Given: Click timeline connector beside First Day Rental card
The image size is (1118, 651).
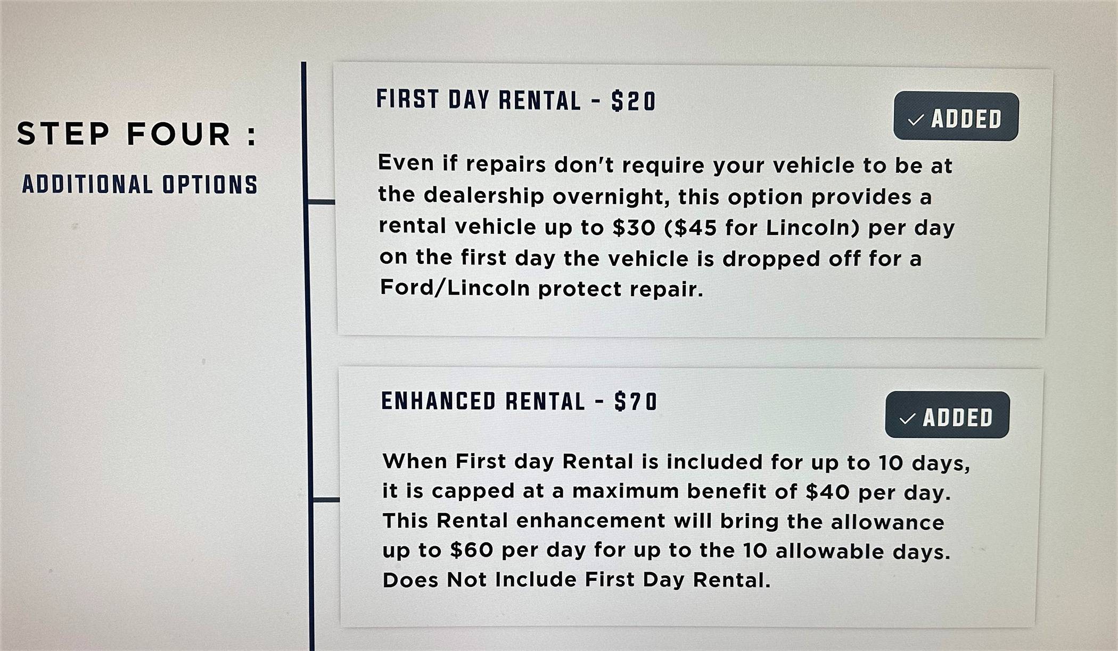Looking at the screenshot, I should click(x=322, y=202).
